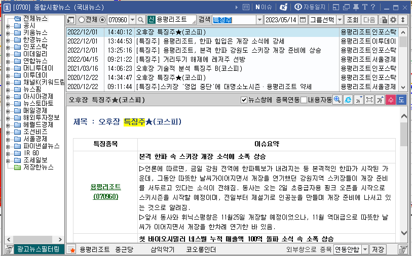Click 삼익악기 in the bottom stock bar

click(x=162, y=249)
